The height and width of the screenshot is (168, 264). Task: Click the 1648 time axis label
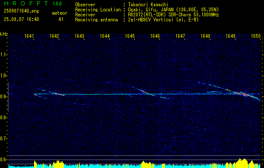click(205, 36)
